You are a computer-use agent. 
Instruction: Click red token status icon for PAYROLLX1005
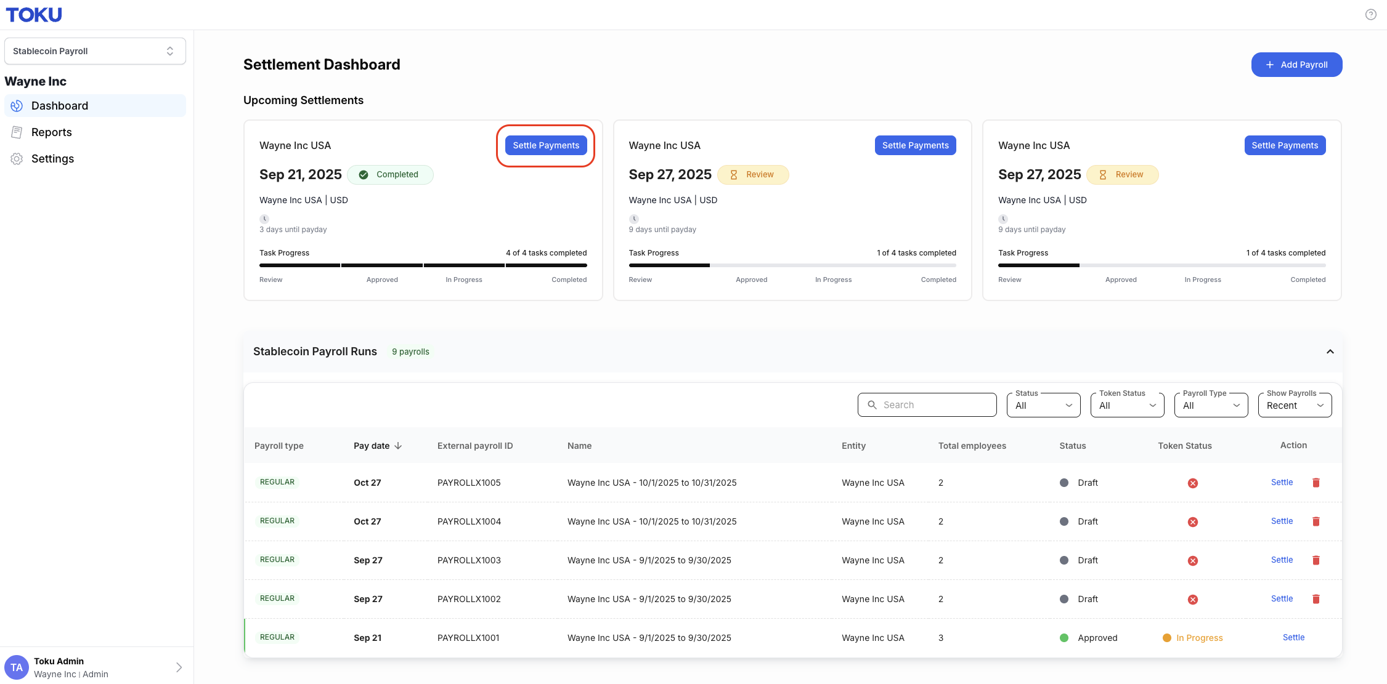click(x=1193, y=483)
